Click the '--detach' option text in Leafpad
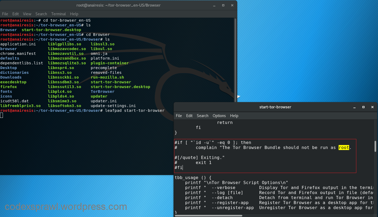This screenshot has height=217, width=378. tap(222, 198)
